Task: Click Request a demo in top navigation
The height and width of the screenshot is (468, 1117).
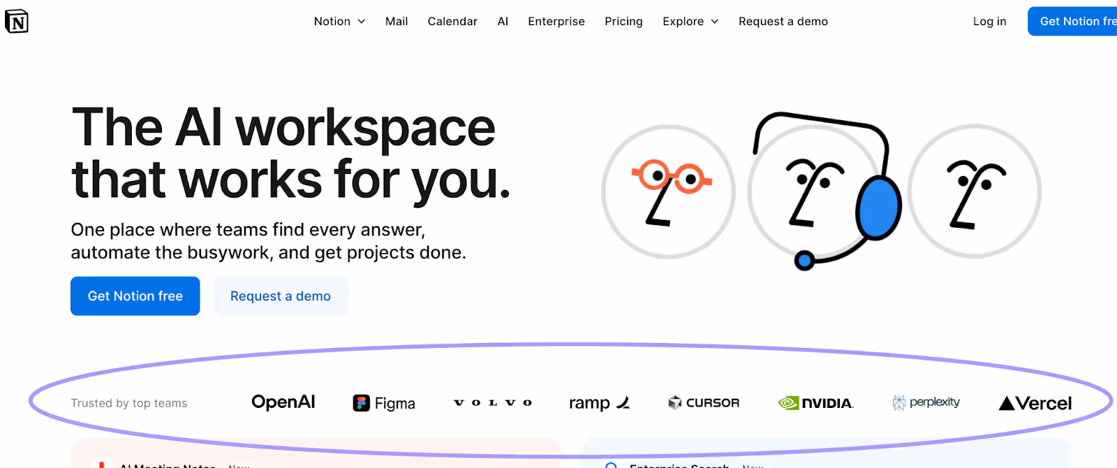Action: [783, 22]
